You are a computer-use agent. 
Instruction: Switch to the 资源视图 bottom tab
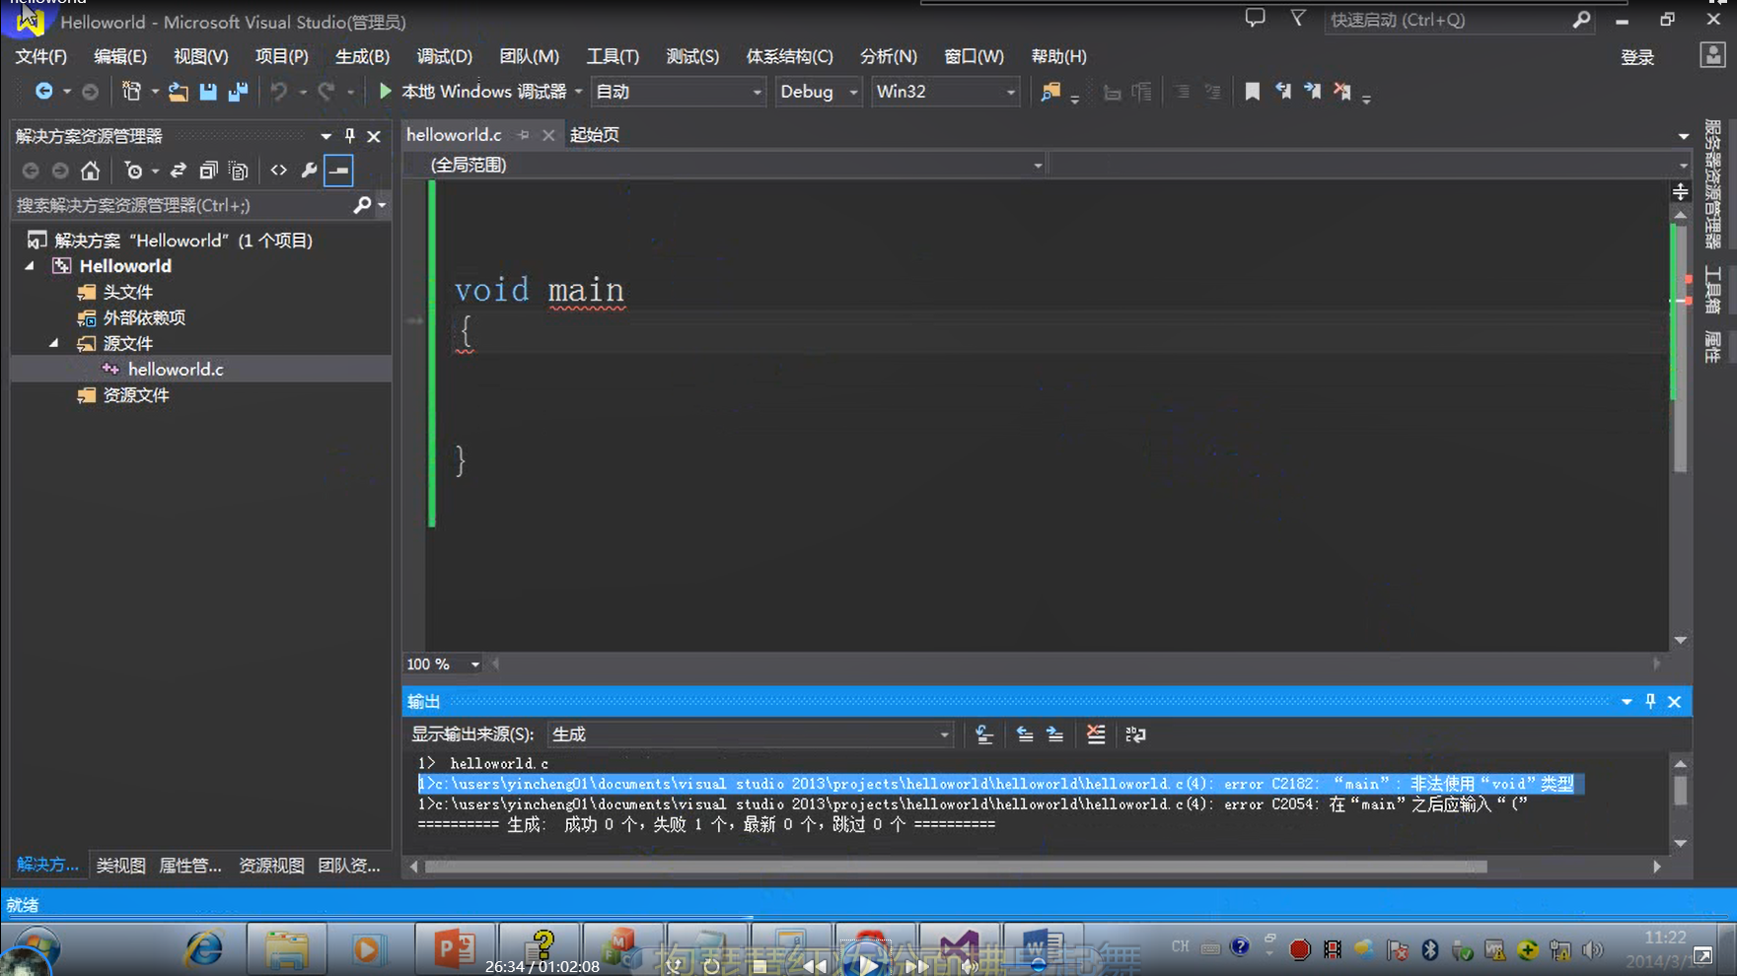(271, 865)
